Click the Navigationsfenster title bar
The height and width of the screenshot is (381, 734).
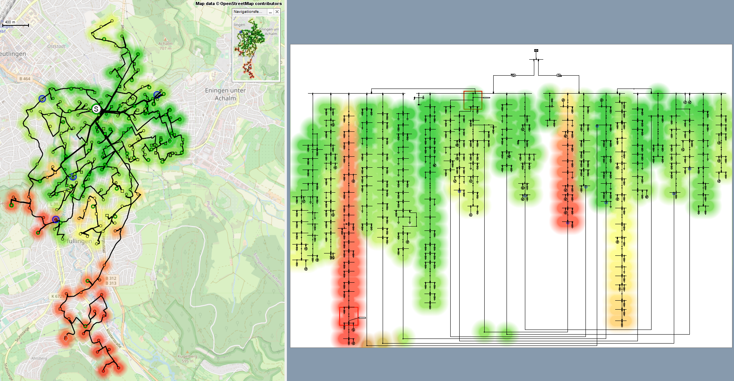(249, 12)
